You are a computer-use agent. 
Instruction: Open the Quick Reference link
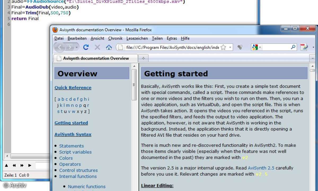(73, 88)
